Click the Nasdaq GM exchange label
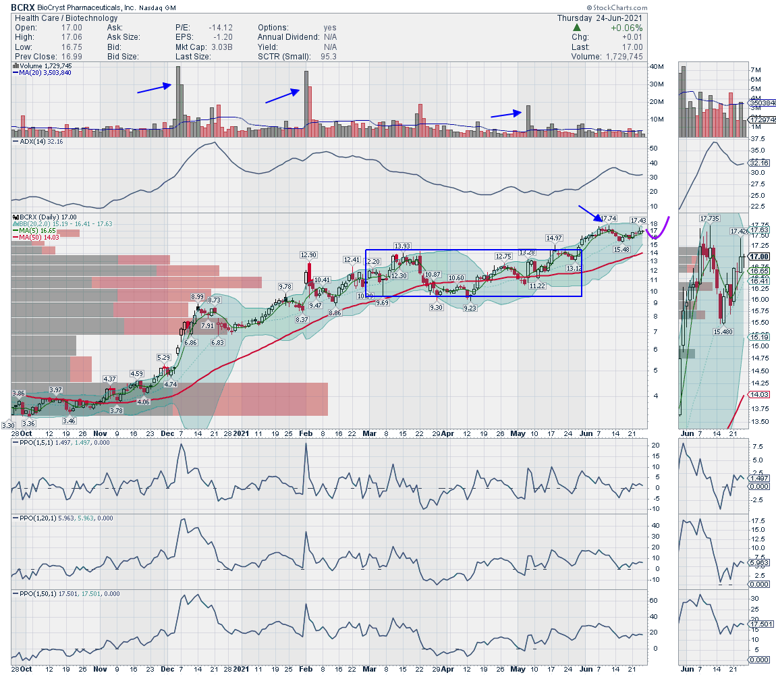This screenshot has width=776, height=675. (157, 8)
